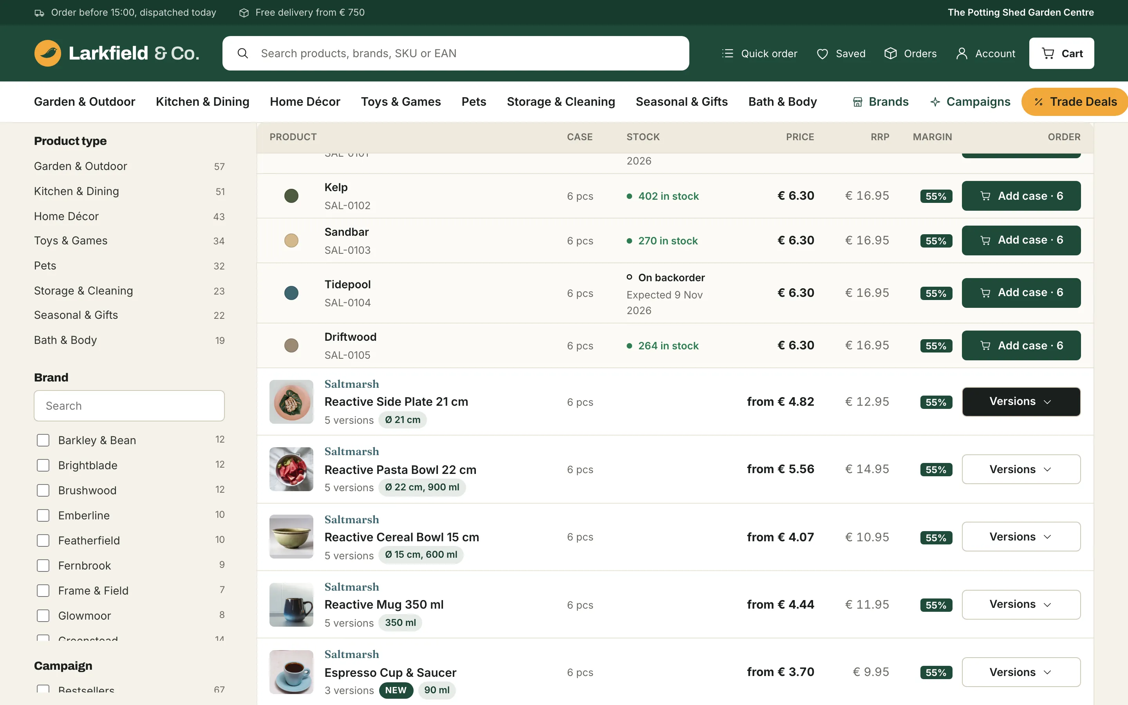
Task: Toggle the Featherfield brand checkbox
Action: [43, 540]
